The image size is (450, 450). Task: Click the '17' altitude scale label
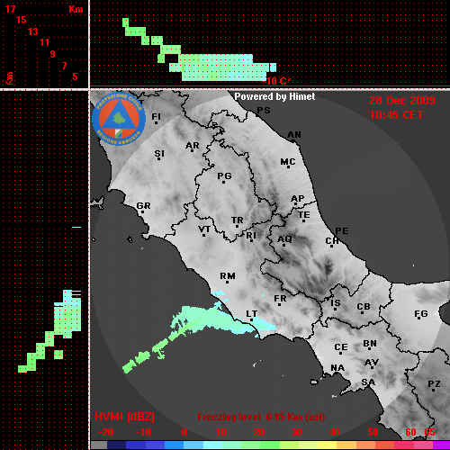[11, 9]
